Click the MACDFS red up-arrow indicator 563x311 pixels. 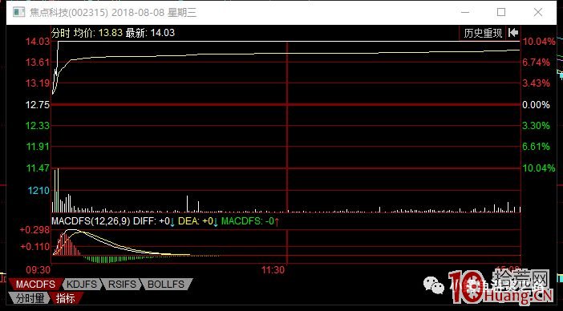pos(277,222)
